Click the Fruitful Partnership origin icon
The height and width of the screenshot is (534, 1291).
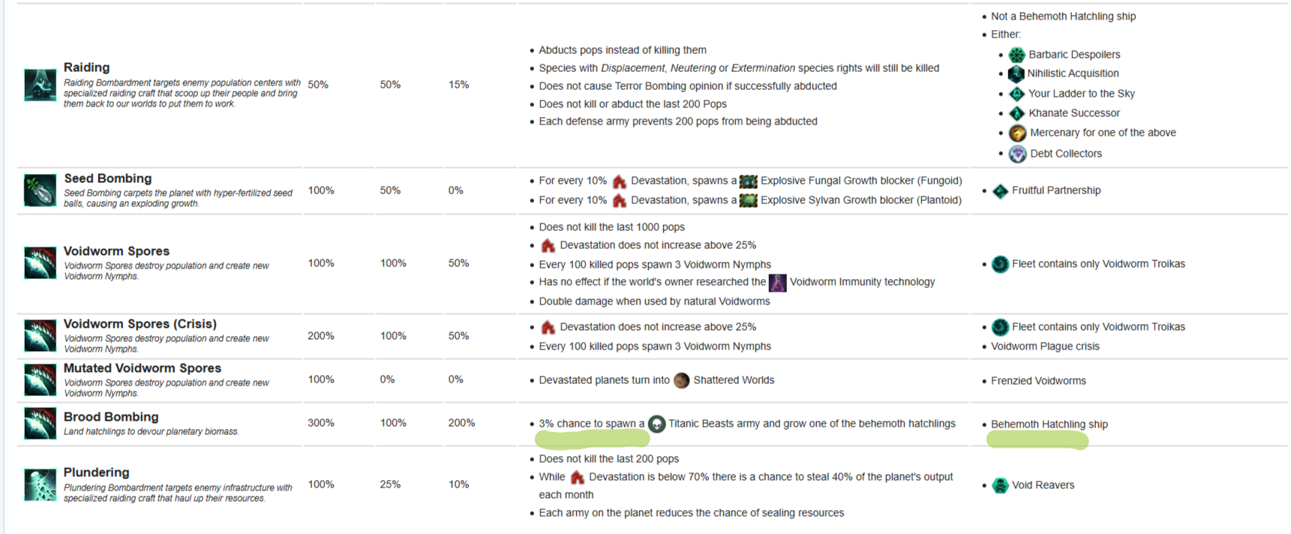pos(1000,190)
